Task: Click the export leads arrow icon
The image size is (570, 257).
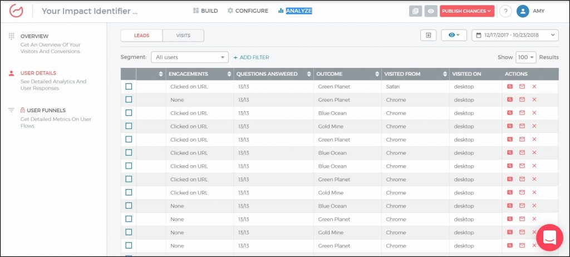Action: tap(428, 36)
